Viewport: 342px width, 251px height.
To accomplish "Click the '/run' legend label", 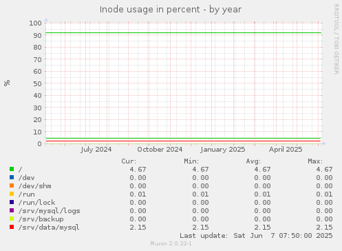I will (27, 194).
